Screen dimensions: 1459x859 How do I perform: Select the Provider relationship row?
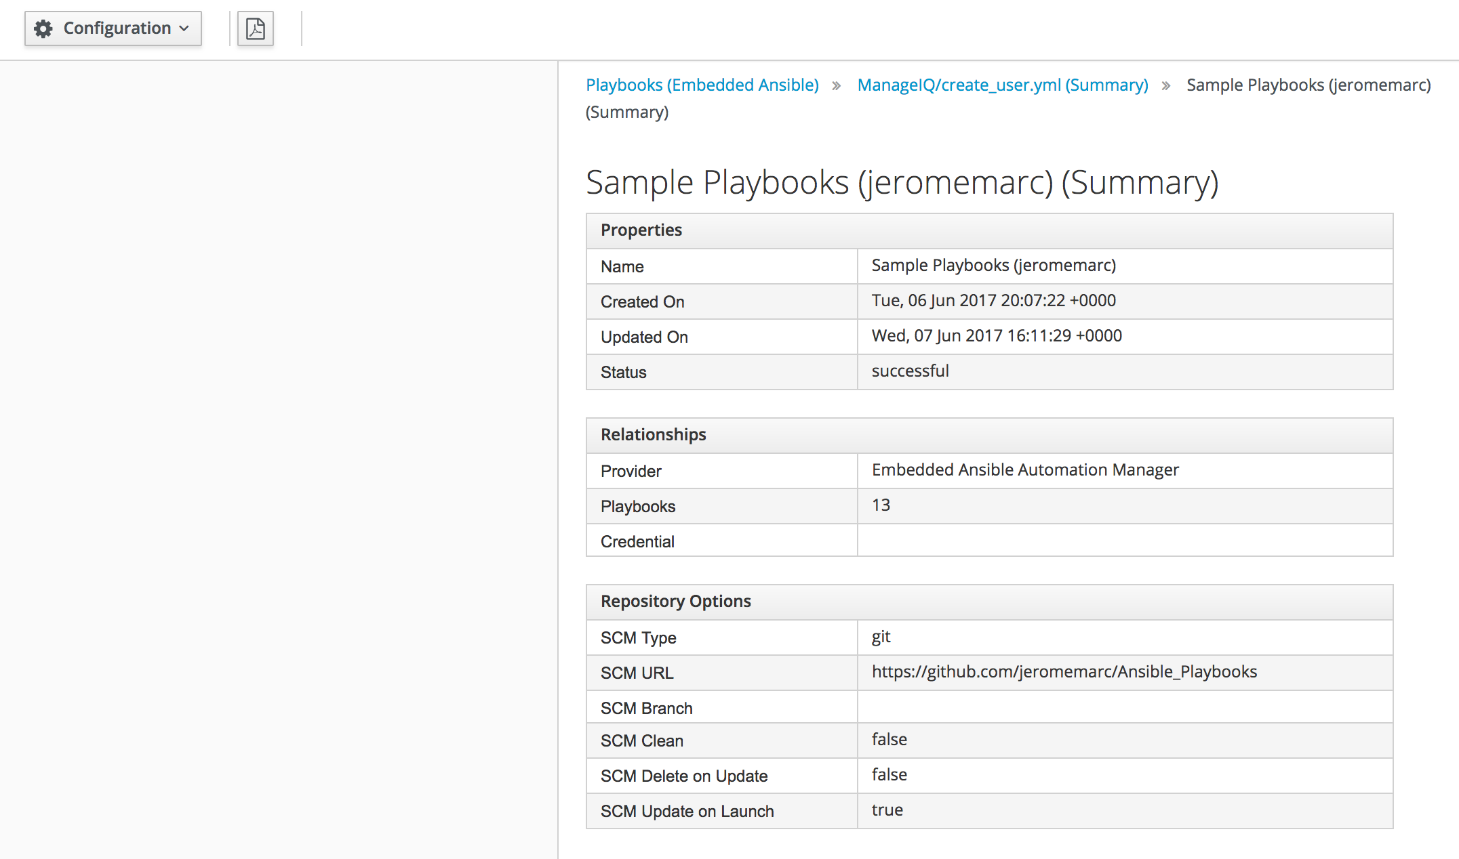[989, 471]
